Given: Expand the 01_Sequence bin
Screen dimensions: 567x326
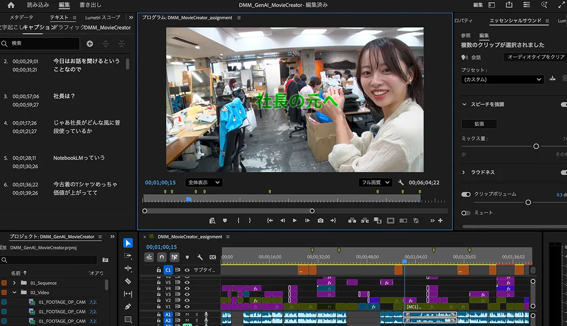Looking at the screenshot, I should (15, 283).
